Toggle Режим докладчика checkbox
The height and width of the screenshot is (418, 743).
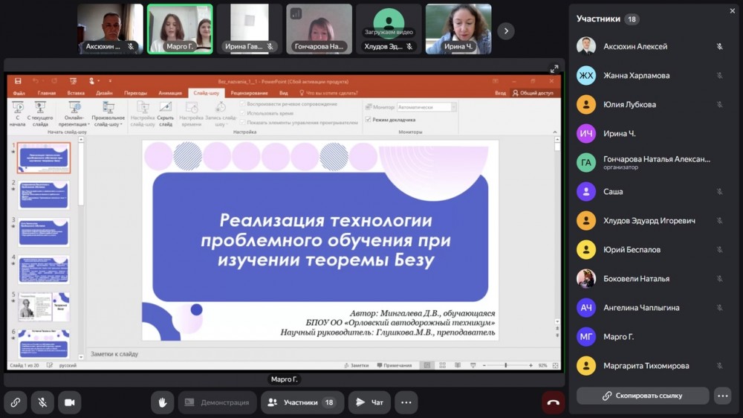click(369, 119)
